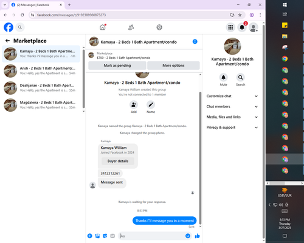Viewport: 304px width, 243px height.
Task: Click the $750 Marketplace listing link
Action: tap(123, 58)
